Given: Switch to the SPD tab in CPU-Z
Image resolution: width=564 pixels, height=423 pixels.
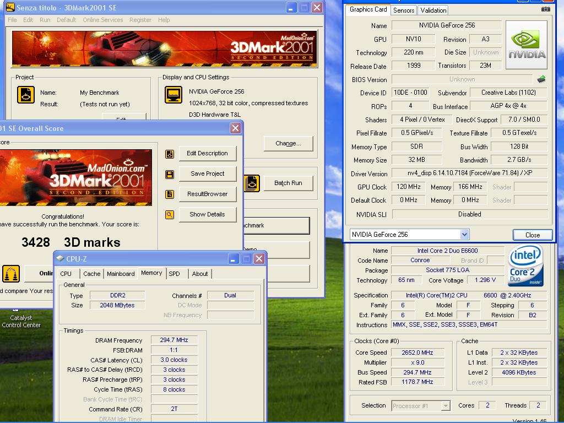Looking at the screenshot, I should [x=174, y=274].
